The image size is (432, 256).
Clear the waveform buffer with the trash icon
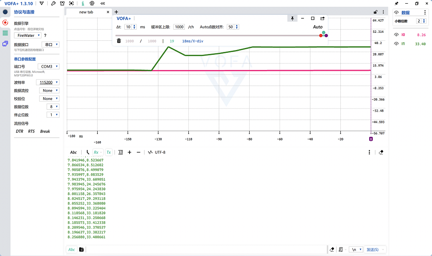pos(119,41)
